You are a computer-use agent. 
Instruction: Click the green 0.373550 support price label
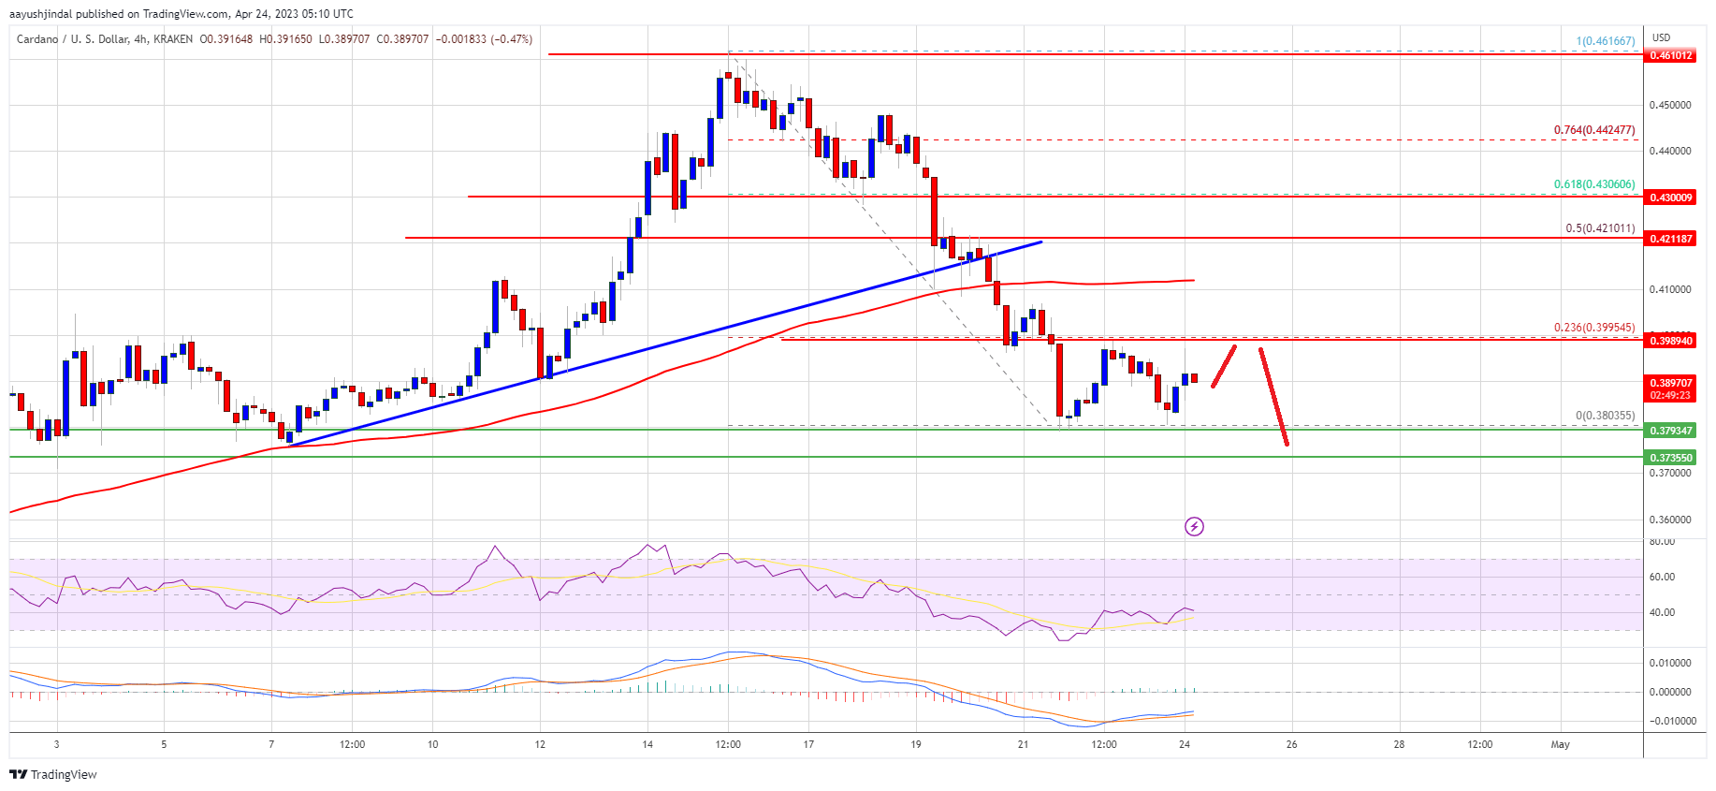pos(1670,458)
